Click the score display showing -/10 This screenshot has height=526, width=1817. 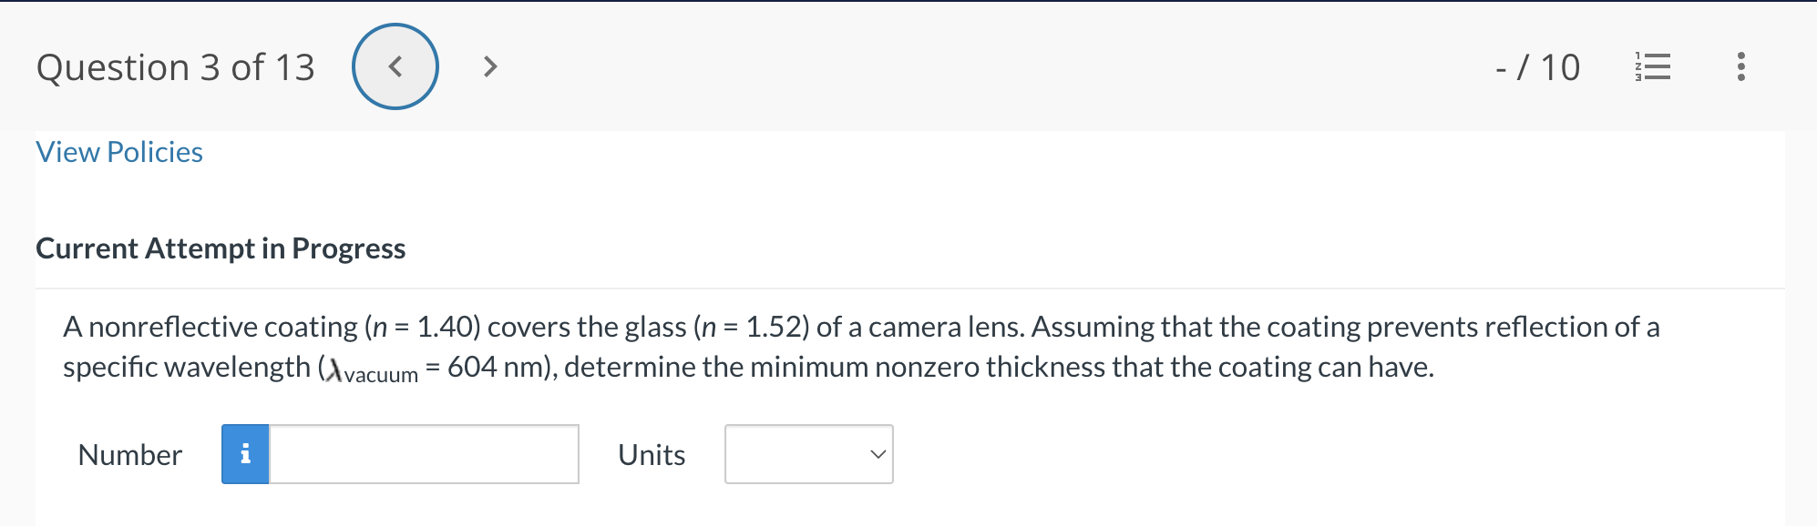coord(1537,67)
